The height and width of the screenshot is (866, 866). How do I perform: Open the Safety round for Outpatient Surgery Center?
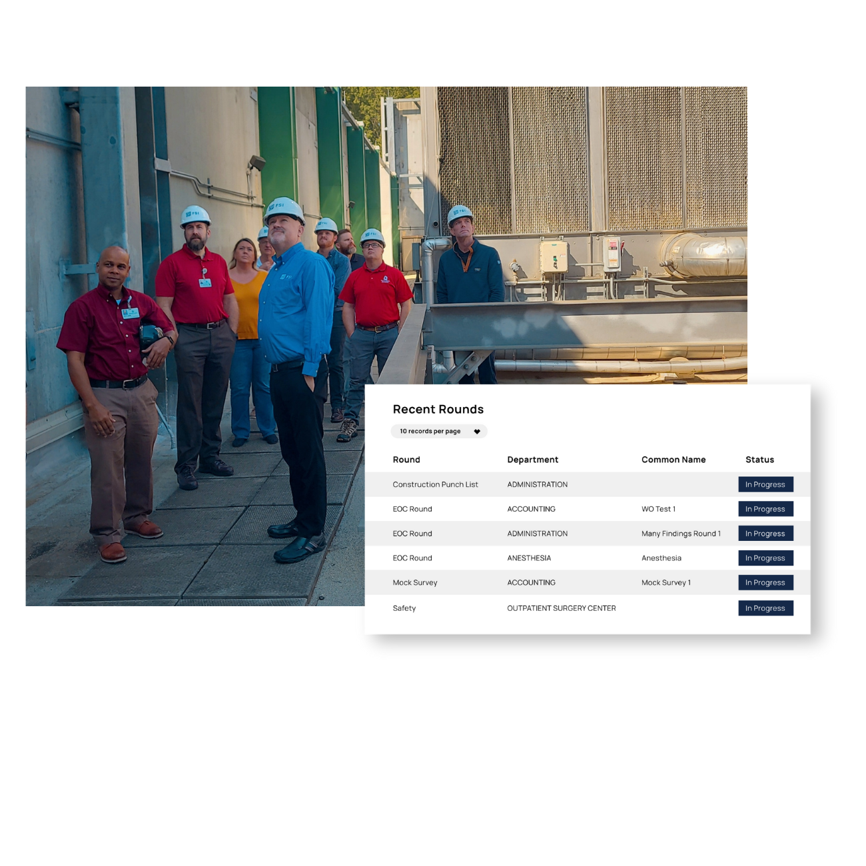pos(404,608)
